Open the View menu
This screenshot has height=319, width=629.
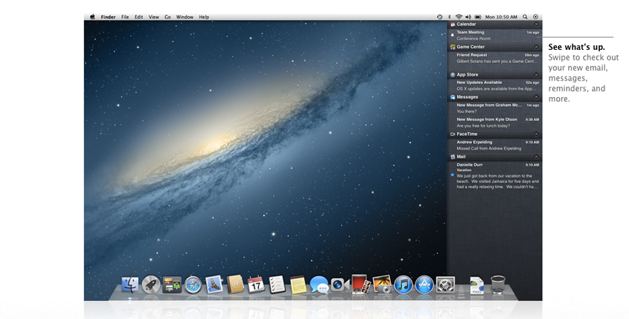[x=154, y=17]
